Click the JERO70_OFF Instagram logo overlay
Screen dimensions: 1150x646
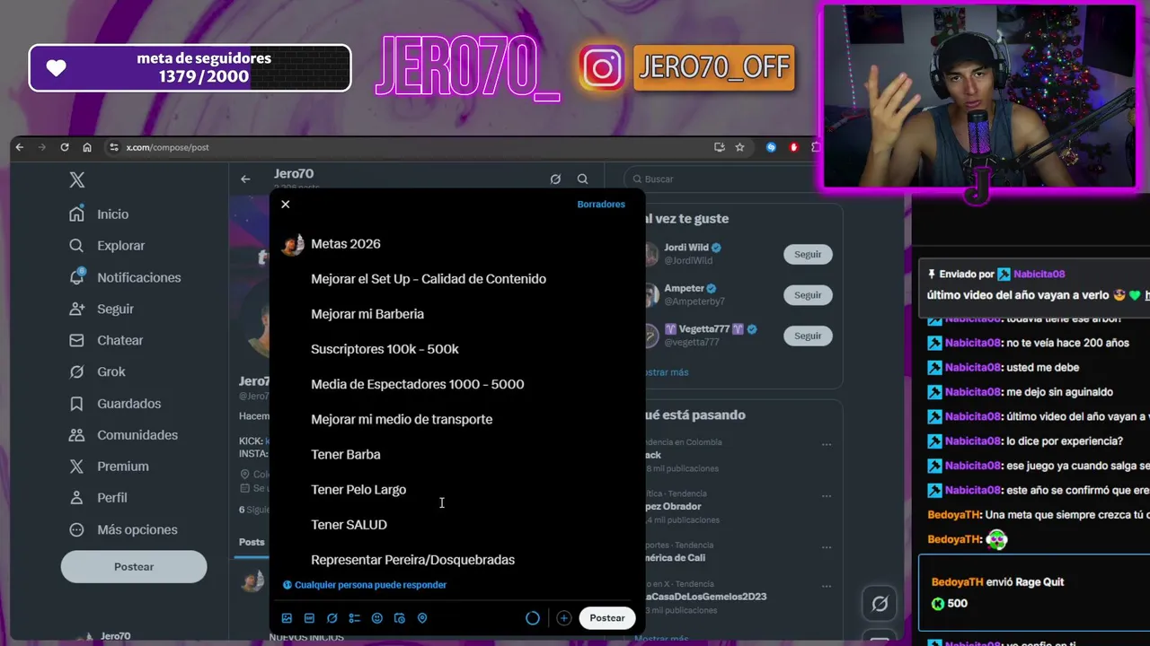602,68
